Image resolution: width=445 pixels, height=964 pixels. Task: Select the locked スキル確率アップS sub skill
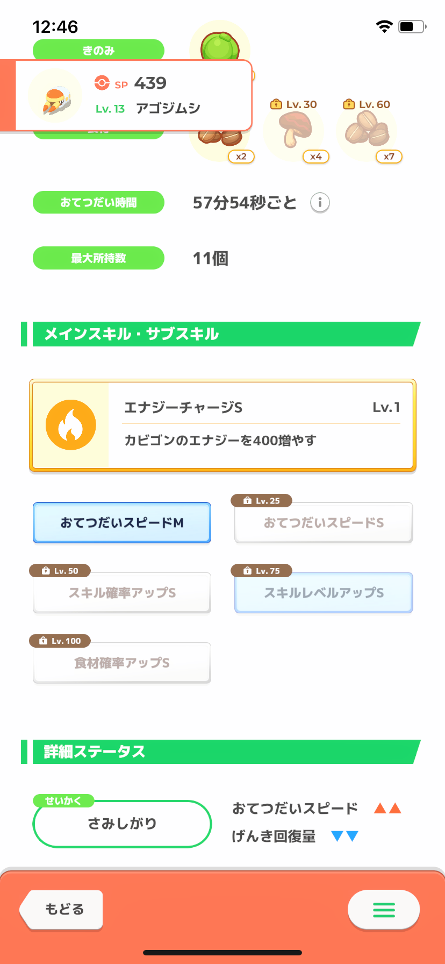click(122, 593)
